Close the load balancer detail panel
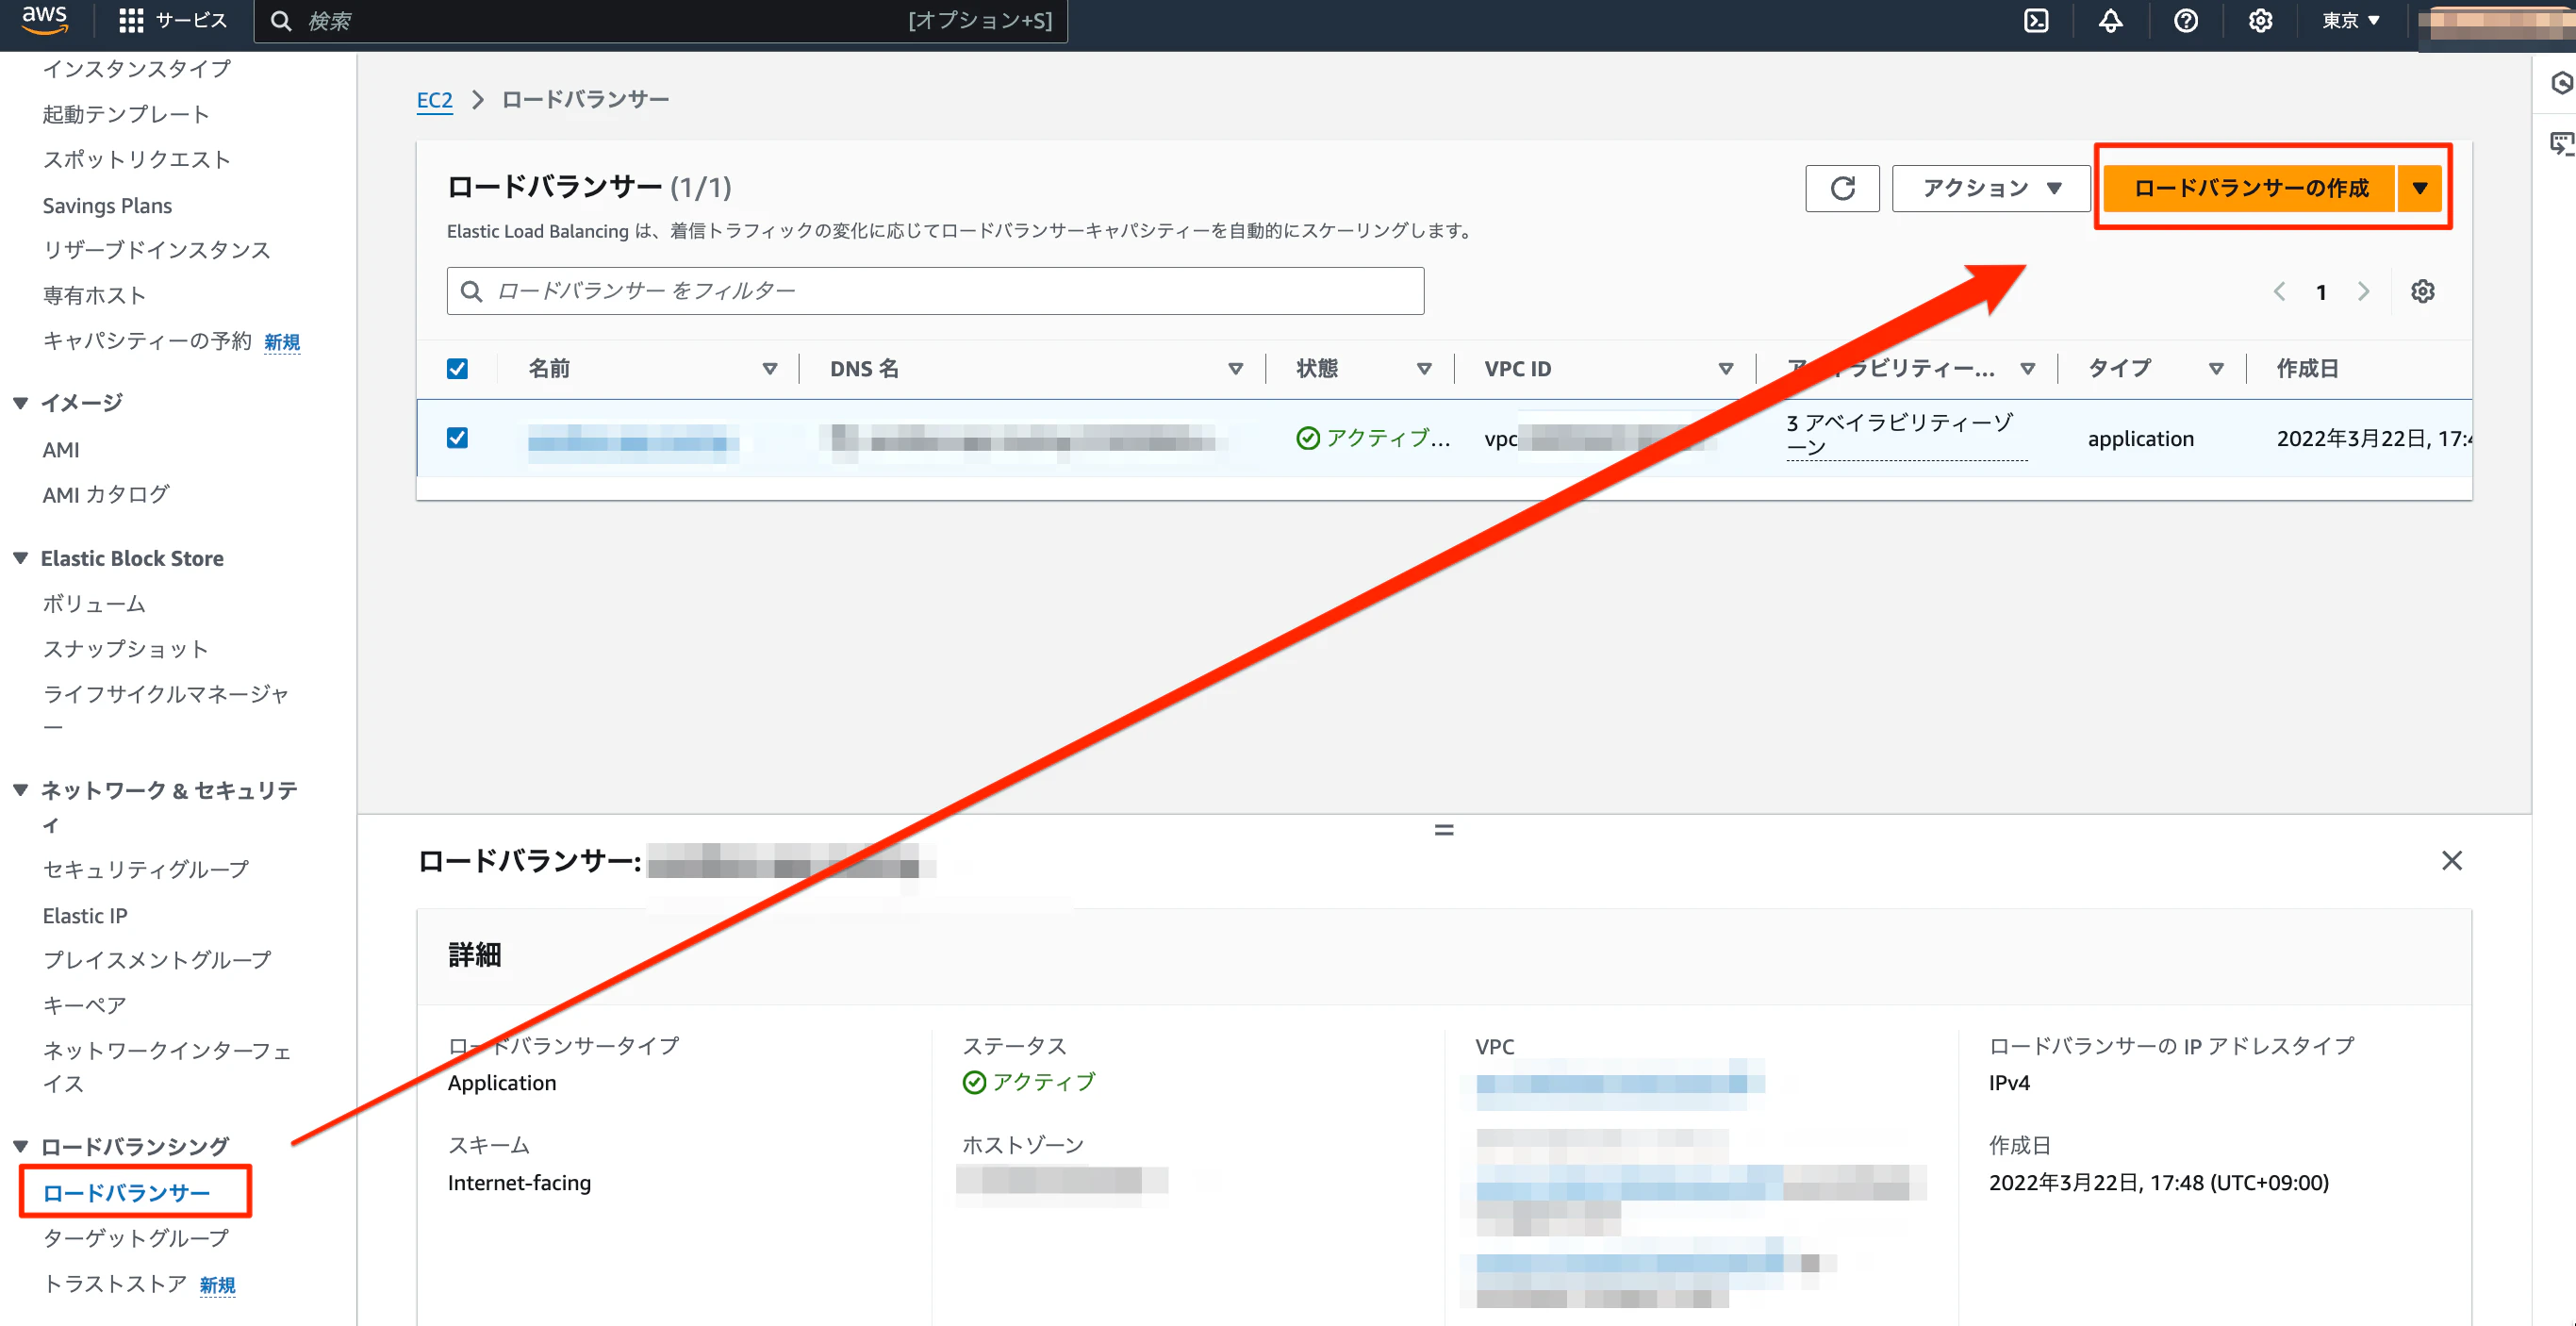The width and height of the screenshot is (2576, 1326). pos(2451,860)
